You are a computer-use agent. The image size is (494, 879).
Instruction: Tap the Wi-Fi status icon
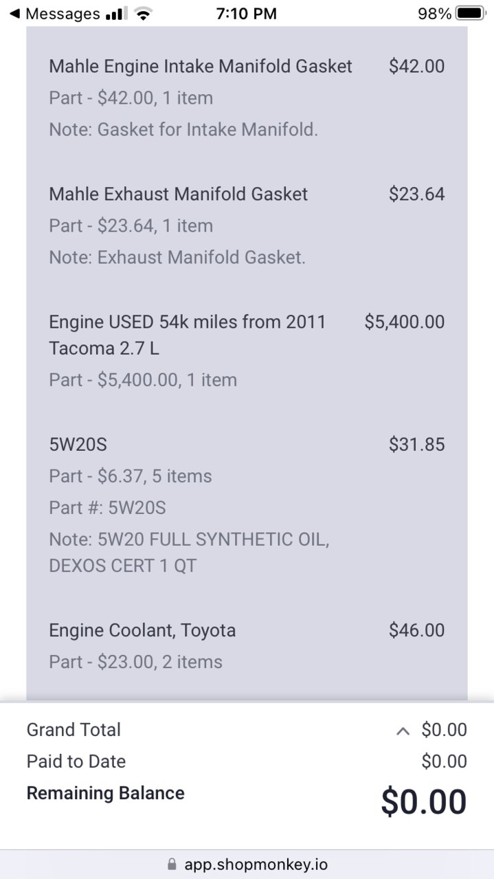(143, 14)
